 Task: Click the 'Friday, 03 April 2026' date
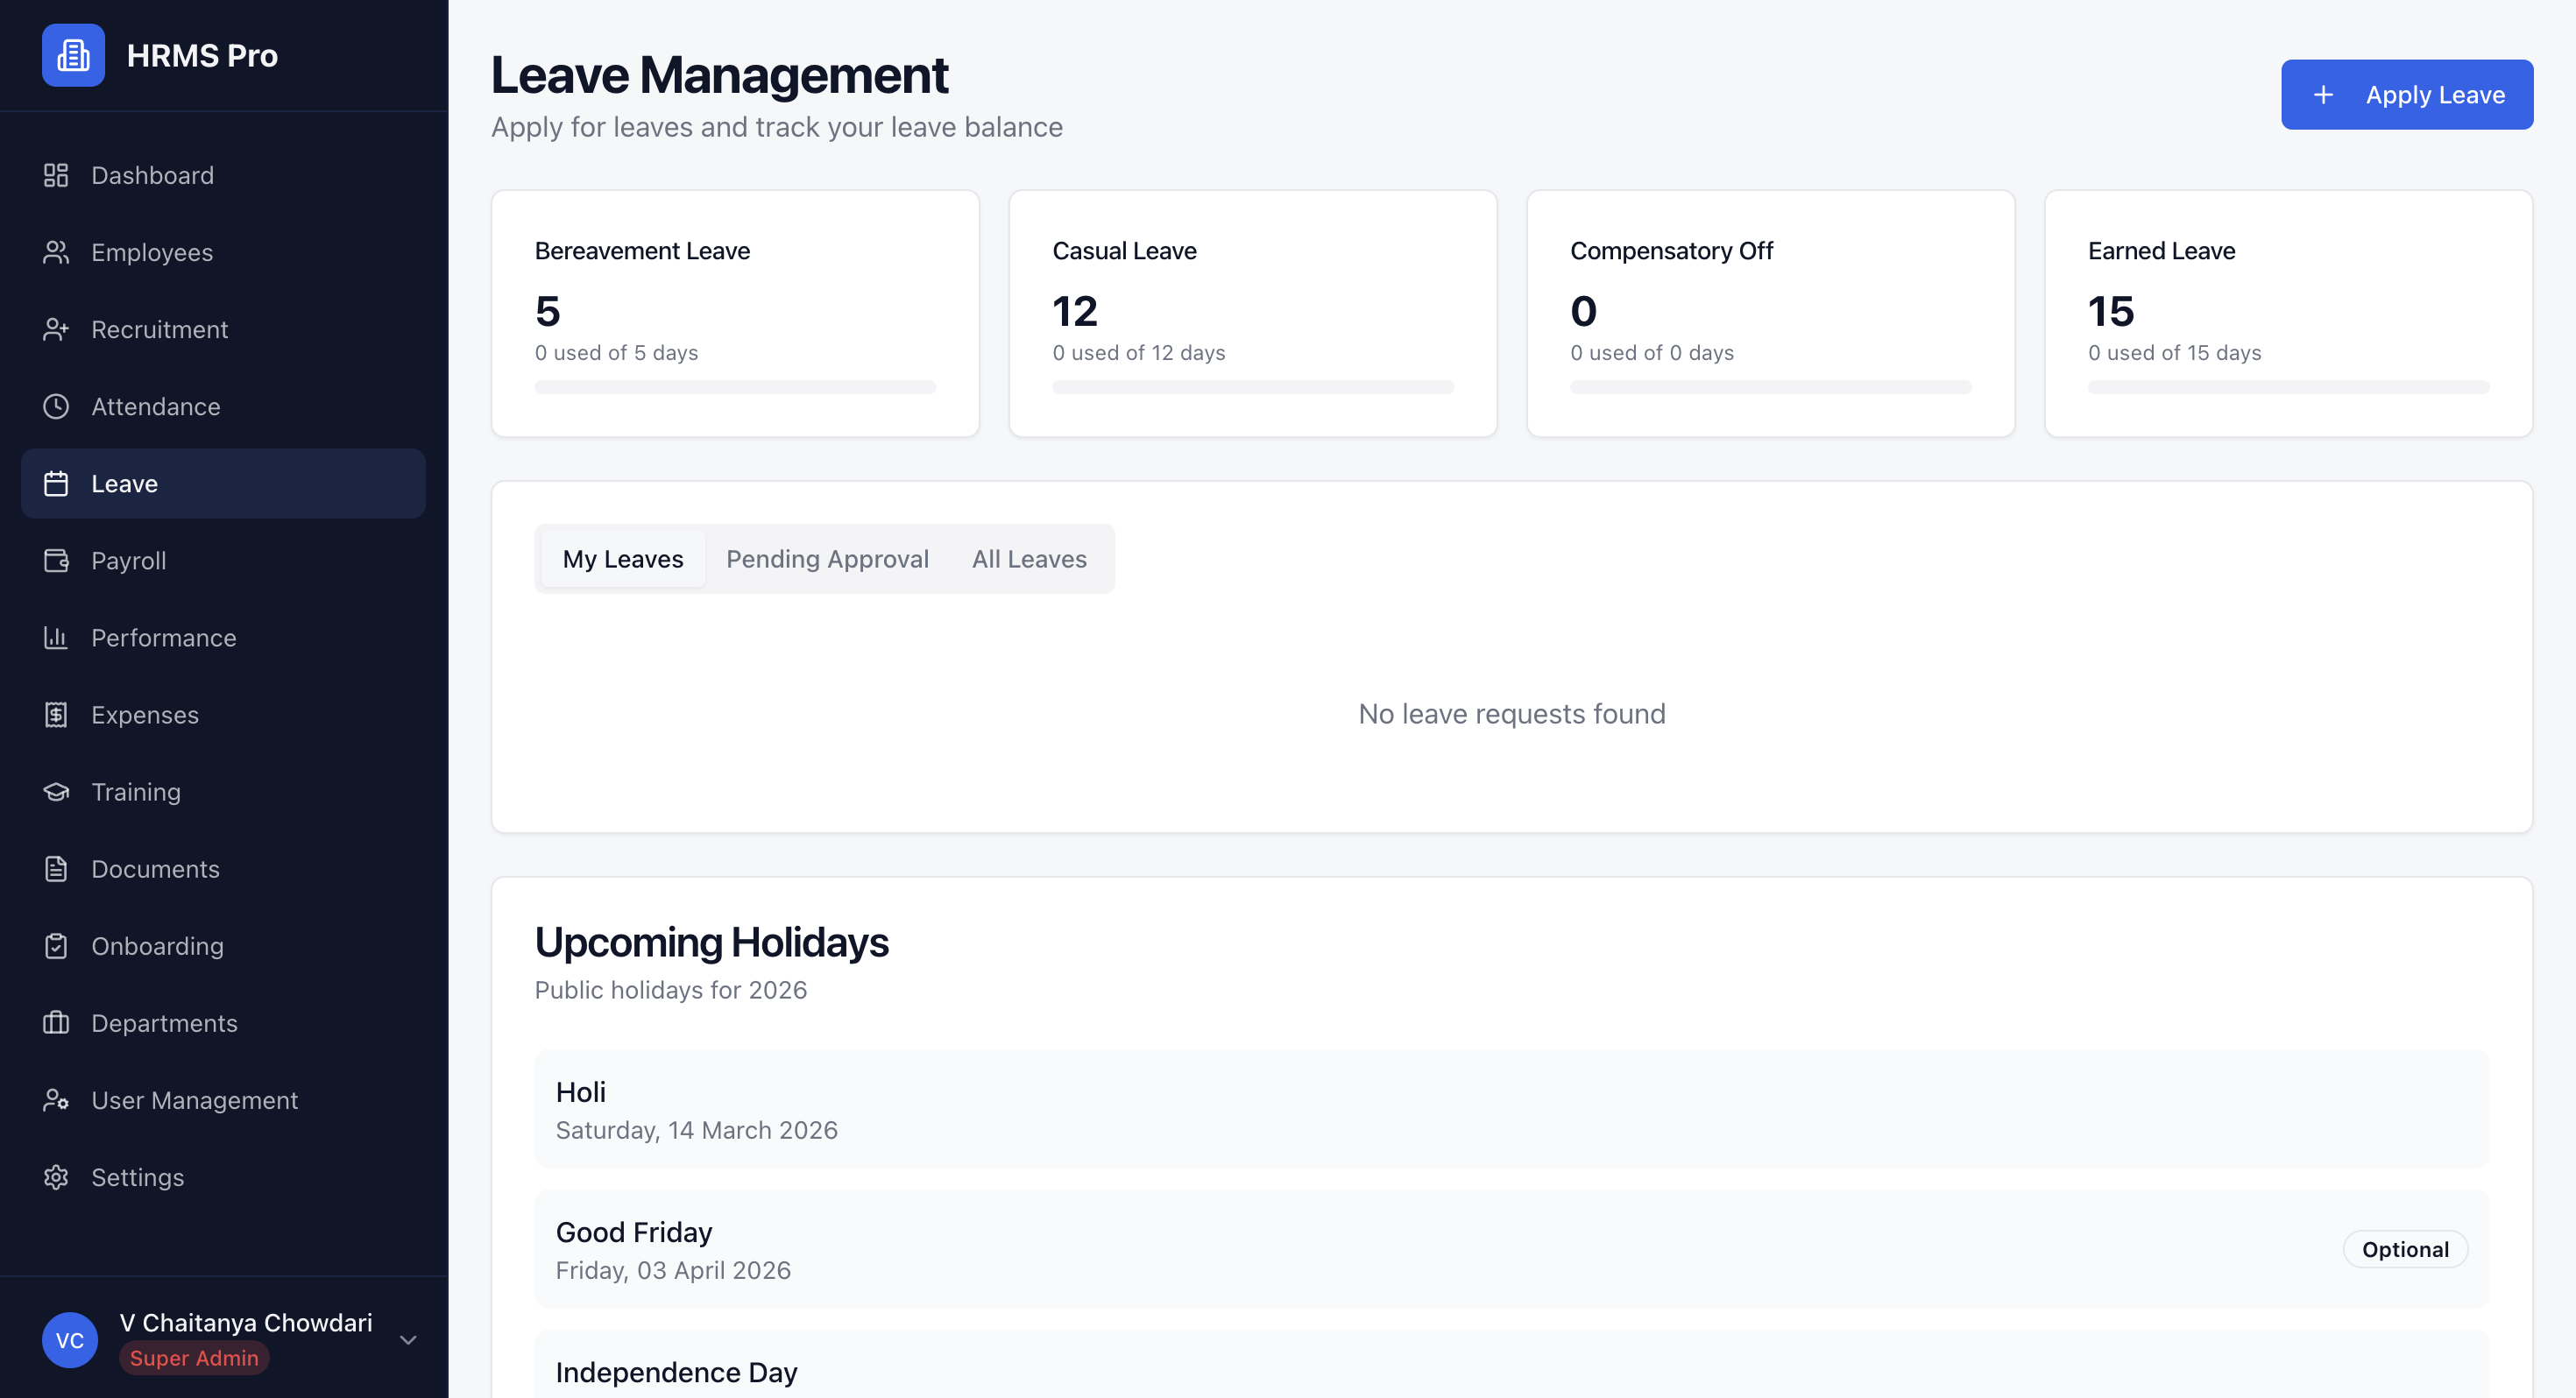point(673,1269)
